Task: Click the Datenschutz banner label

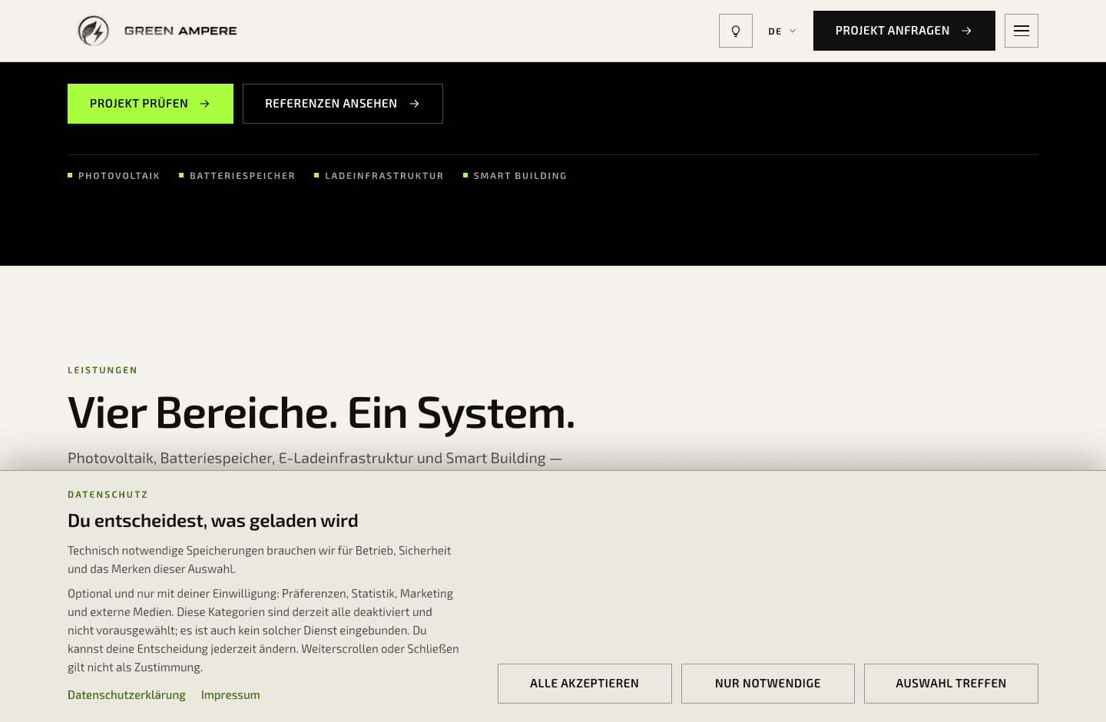Action: pos(108,495)
